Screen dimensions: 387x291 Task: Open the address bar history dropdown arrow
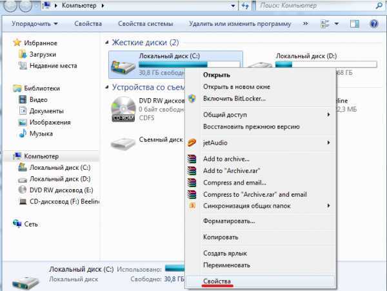click(x=233, y=6)
